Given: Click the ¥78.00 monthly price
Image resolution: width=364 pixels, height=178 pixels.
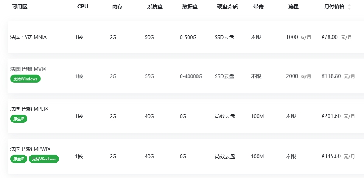Looking at the screenshot, I should [x=329, y=37].
